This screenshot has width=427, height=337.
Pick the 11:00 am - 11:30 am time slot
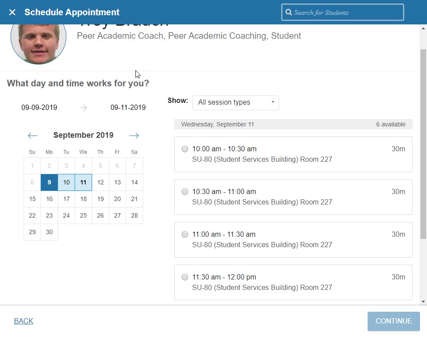185,235
